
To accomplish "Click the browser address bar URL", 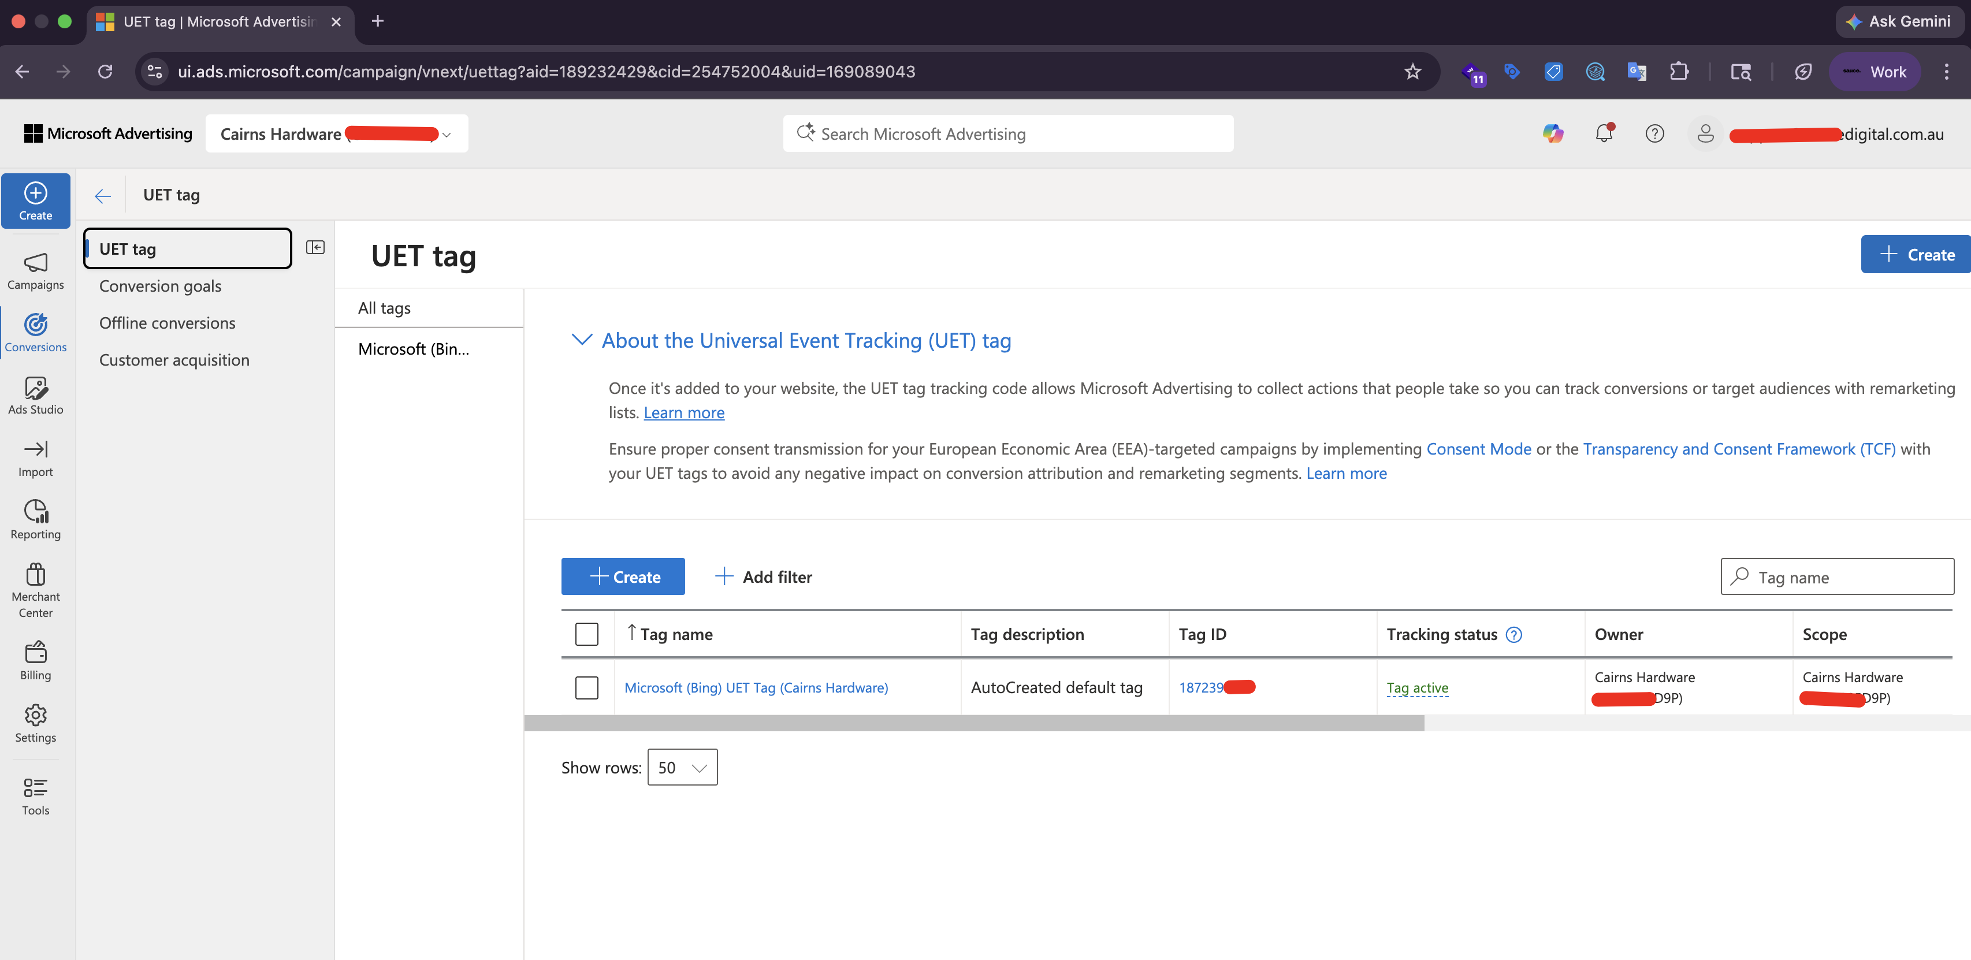I will (546, 72).
